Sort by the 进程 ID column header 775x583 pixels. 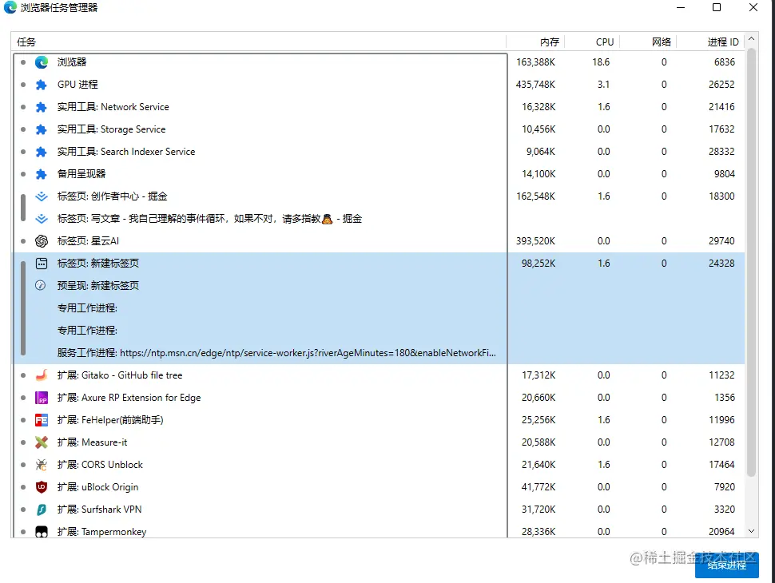click(x=711, y=42)
